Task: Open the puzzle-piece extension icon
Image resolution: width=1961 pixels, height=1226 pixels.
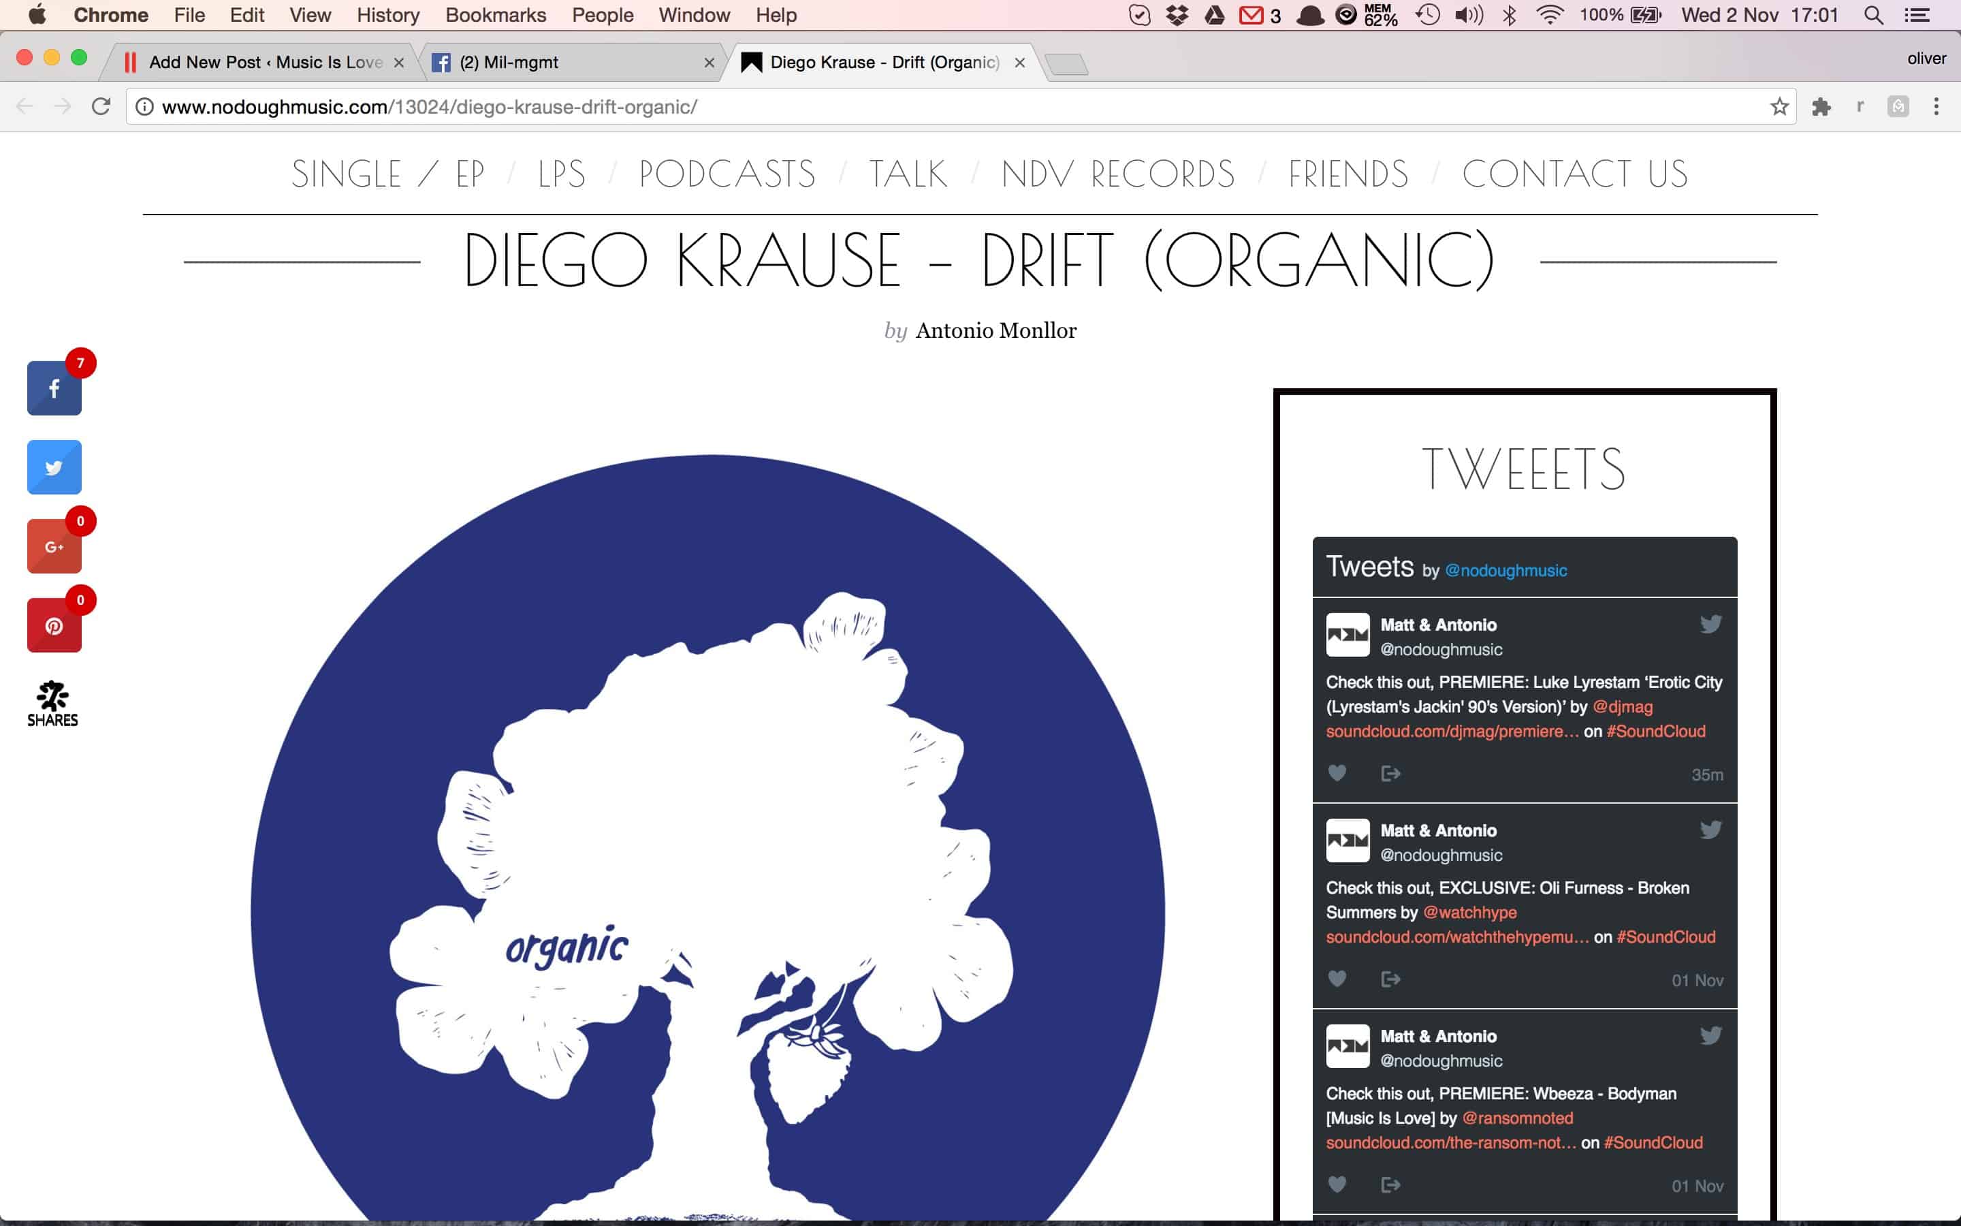Action: (1821, 106)
